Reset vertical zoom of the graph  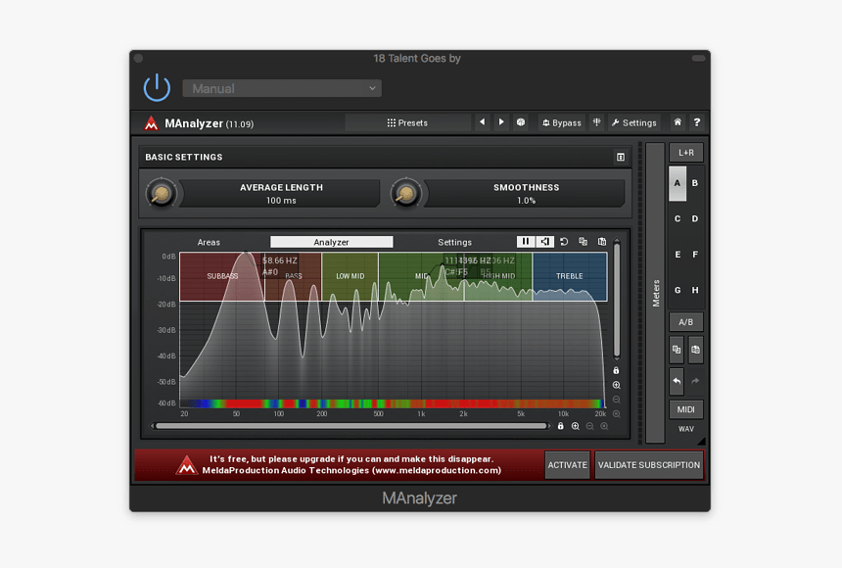click(617, 414)
